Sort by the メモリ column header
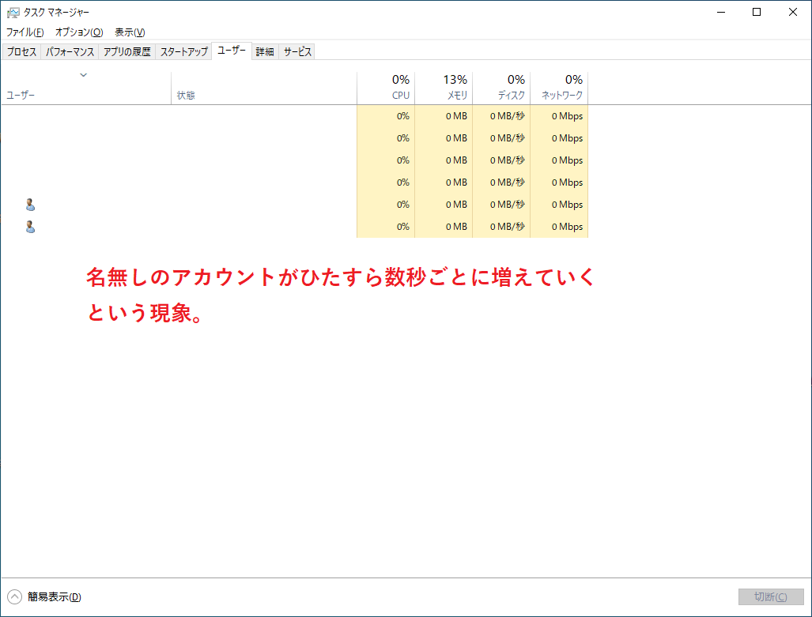 coord(444,87)
